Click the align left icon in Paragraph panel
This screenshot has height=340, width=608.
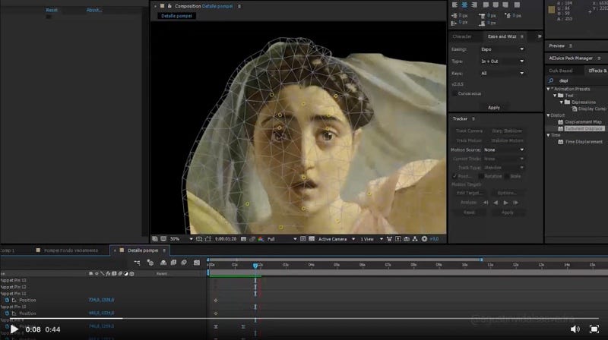tap(454, 5)
